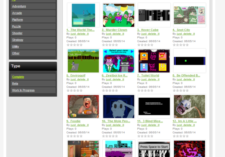The height and width of the screenshot is (157, 225).
Task: Open the Snot City game thumbnail
Action: tap(189, 15)
